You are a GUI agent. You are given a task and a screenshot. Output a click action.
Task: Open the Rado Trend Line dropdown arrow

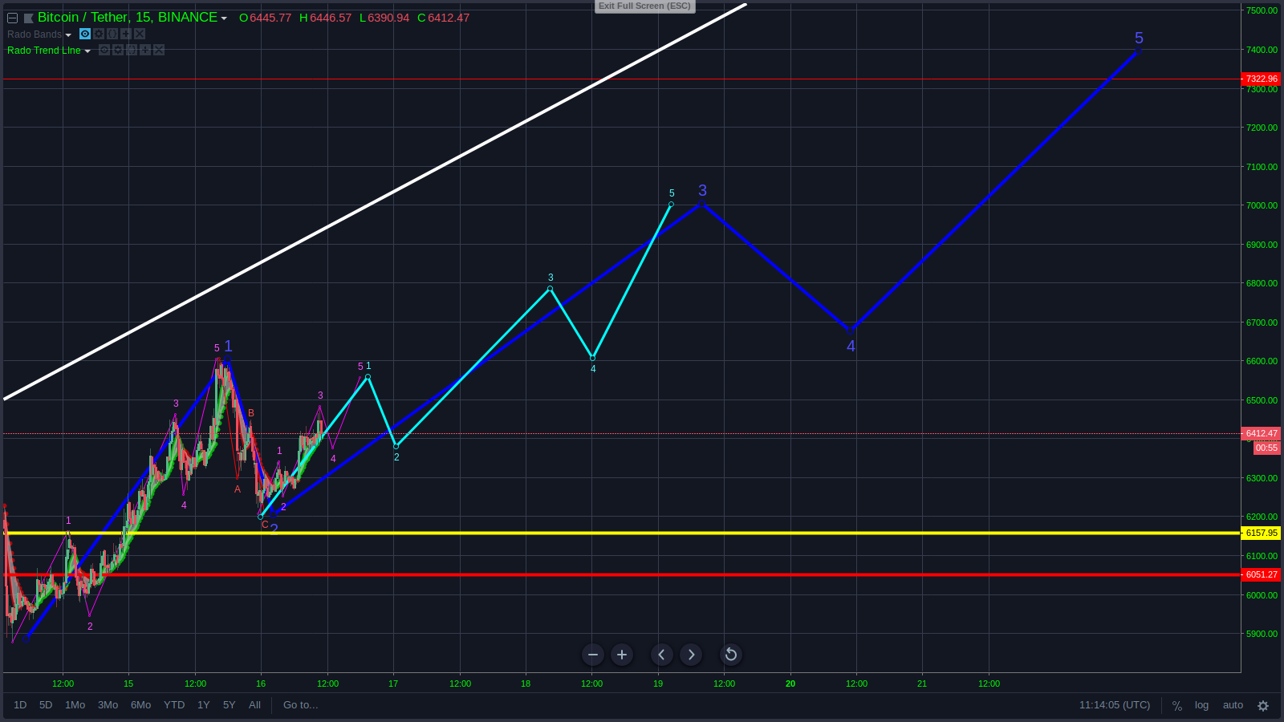87,51
